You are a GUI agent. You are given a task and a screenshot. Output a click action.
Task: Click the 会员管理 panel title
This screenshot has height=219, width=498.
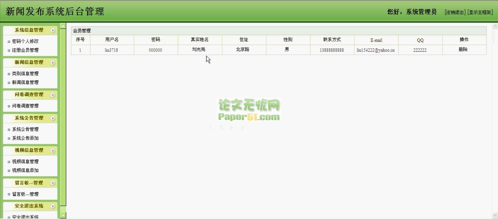pos(82,31)
